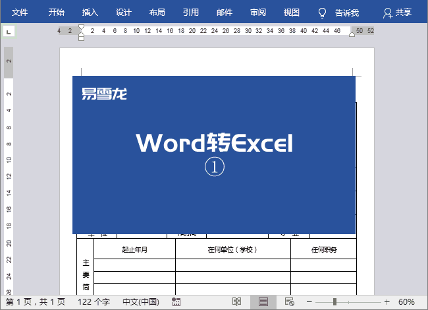Click the macro recording status icon
This screenshot has height=310, width=428.
point(176,302)
